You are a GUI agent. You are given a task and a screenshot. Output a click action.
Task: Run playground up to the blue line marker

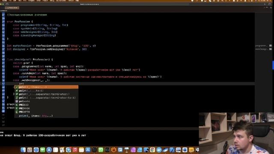pyautogui.click(x=3, y=111)
